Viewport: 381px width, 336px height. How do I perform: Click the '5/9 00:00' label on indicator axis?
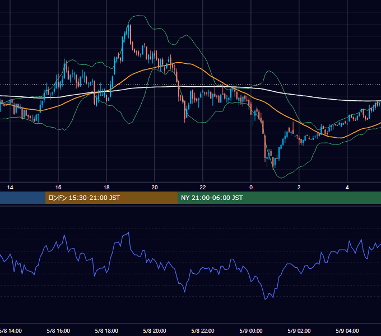tap(251, 331)
